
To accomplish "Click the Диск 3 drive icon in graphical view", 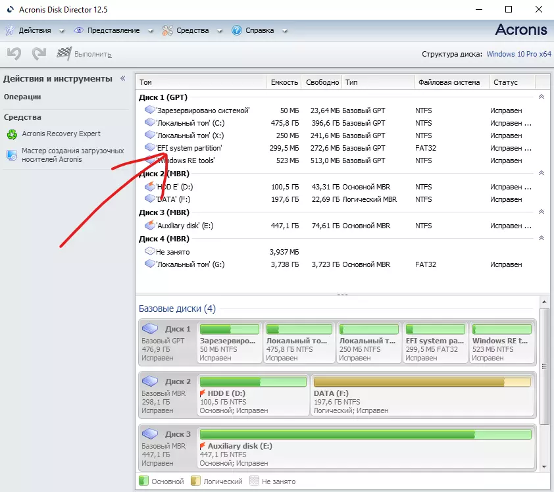I will coord(150,433).
